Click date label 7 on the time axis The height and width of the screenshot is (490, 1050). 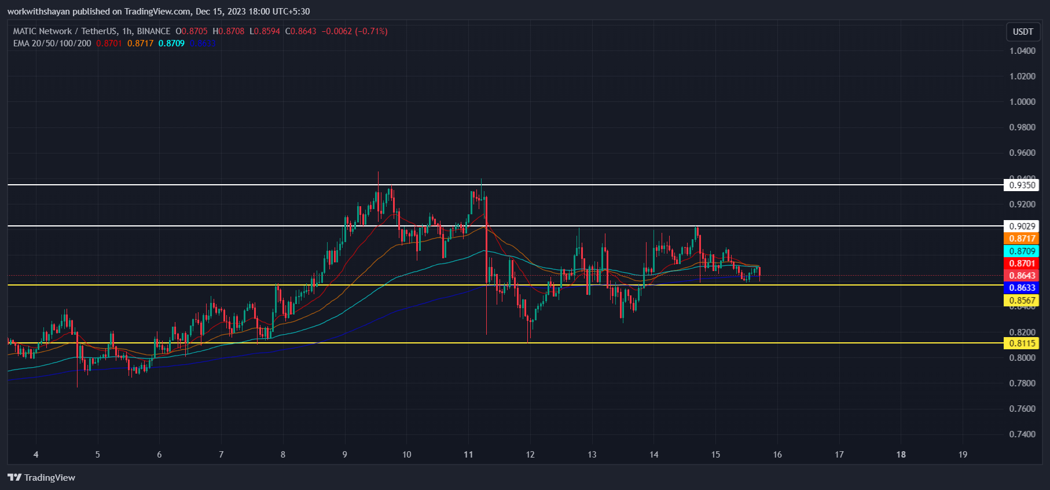click(x=221, y=455)
